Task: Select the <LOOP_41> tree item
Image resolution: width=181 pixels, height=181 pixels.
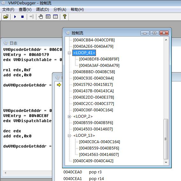Action: 84,53
